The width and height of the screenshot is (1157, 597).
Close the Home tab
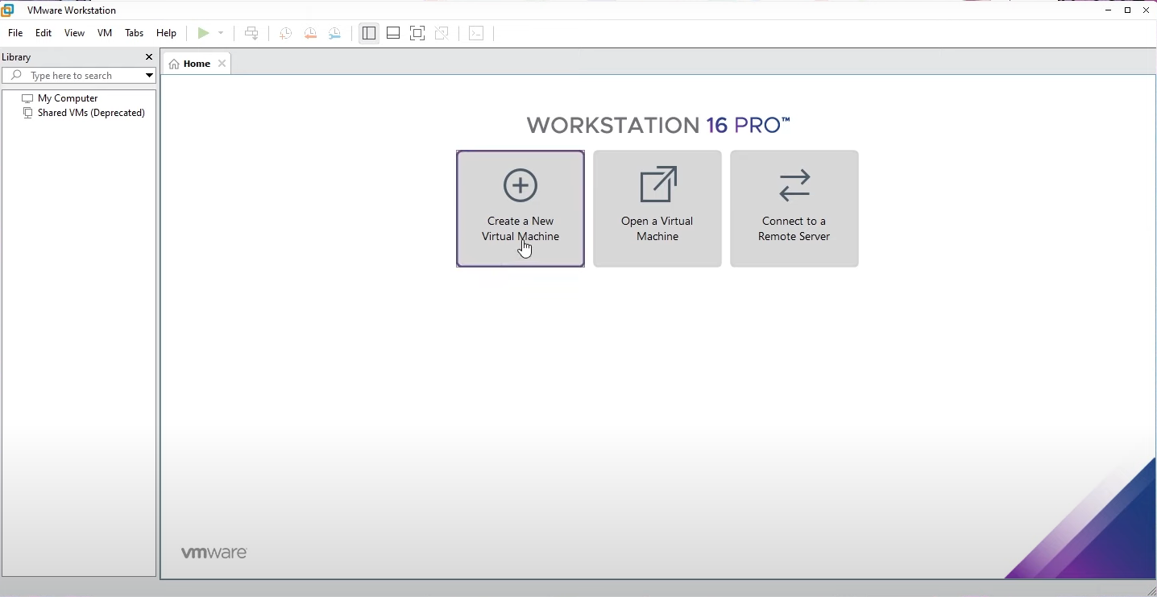[222, 64]
